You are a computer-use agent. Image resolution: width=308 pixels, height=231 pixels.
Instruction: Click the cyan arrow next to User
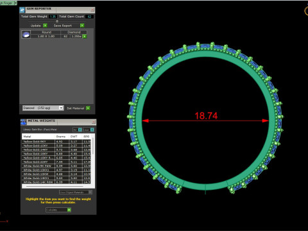tap(92, 130)
